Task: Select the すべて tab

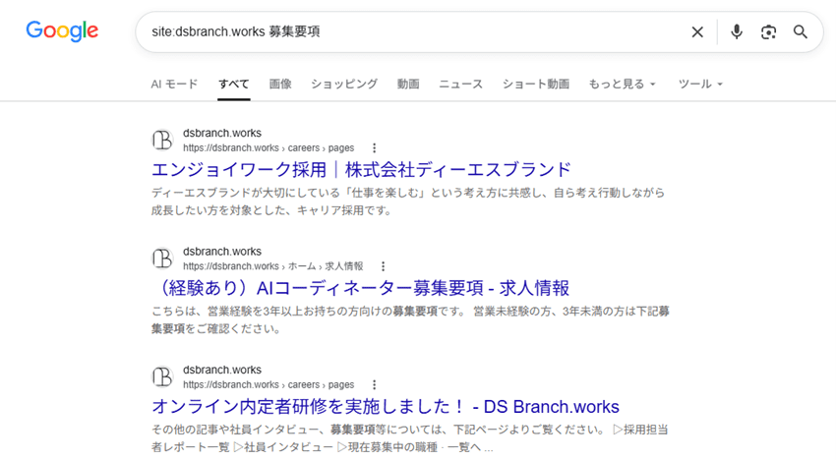Action: click(x=233, y=84)
